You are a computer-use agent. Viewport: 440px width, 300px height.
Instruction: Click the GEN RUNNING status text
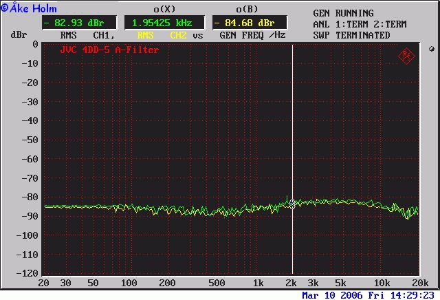coord(343,13)
